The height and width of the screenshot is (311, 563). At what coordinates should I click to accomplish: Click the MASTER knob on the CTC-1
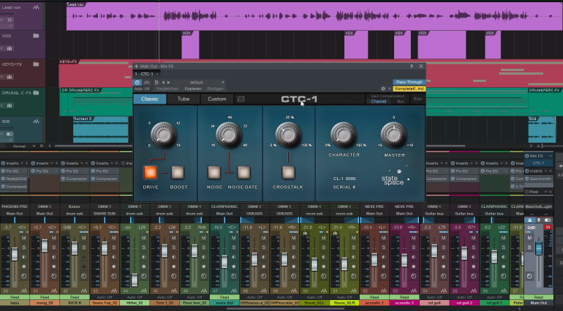(393, 135)
